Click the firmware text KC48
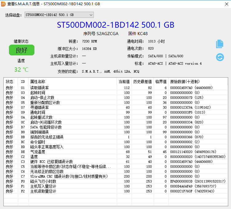Image resolution: width=231 pixels, height=209 pixels. 143,34
